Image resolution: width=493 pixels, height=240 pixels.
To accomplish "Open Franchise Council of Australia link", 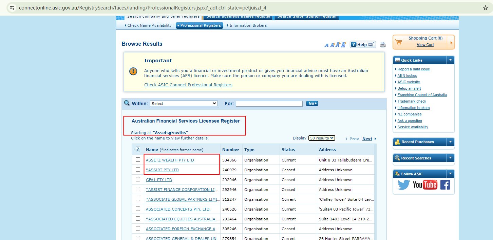I will point(422,95).
